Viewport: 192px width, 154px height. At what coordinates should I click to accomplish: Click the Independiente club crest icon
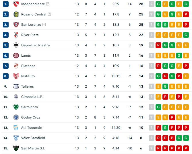(16, 4)
